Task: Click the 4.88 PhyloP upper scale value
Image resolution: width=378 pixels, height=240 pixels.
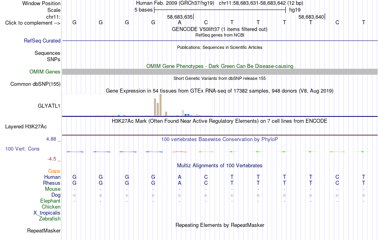Action: 51,139
